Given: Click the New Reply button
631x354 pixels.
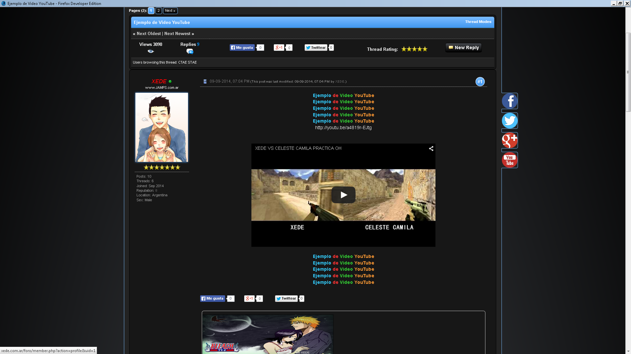Looking at the screenshot, I should [463, 48].
